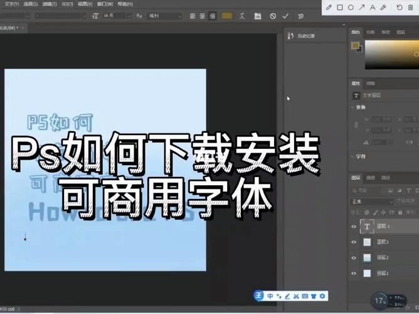The width and height of the screenshot is (419, 314).
Task: Open the 文字(Y) menu
Action: coord(12,4)
